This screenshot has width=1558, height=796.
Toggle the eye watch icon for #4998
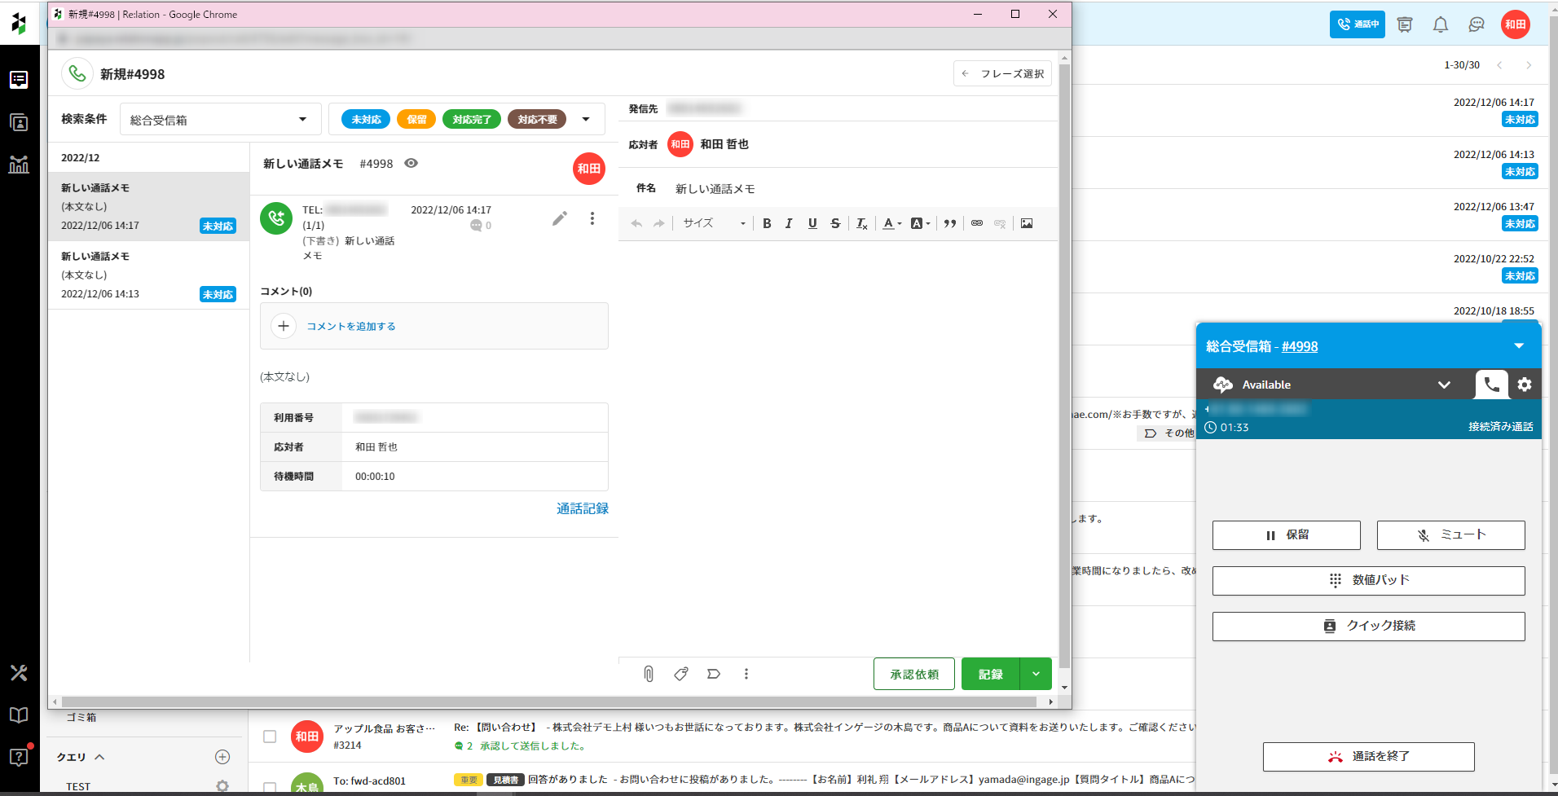pos(412,164)
